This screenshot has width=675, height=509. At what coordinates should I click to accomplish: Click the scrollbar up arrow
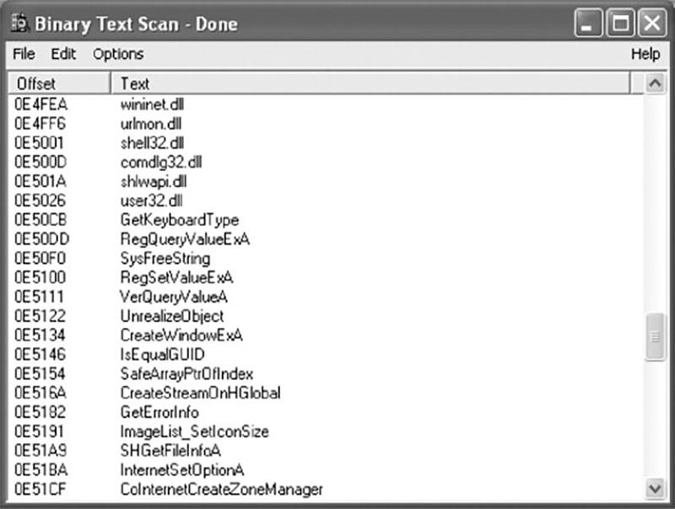click(x=655, y=83)
